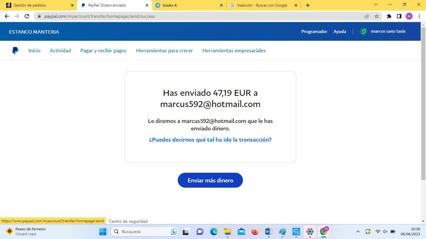Go to Inicio in PayPal
The height and width of the screenshot is (239, 426).
pos(34,51)
